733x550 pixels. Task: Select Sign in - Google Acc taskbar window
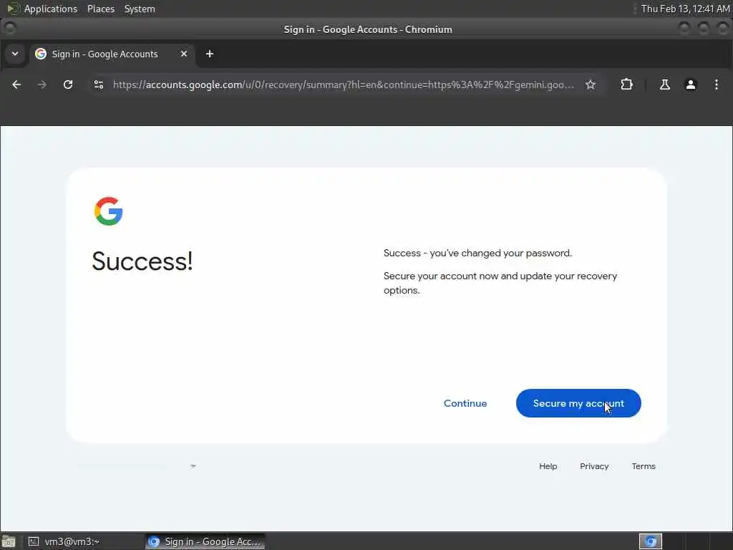(x=205, y=541)
